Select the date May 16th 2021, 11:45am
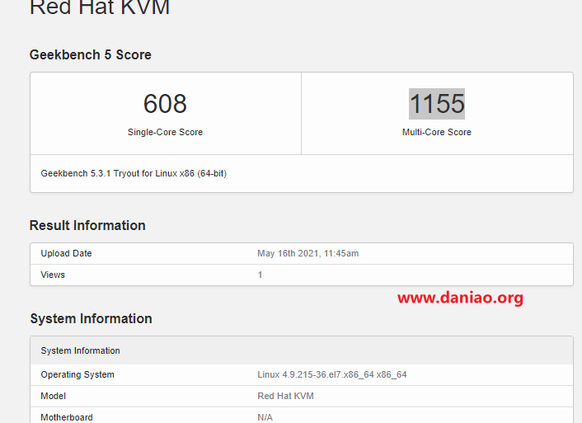 (x=308, y=253)
